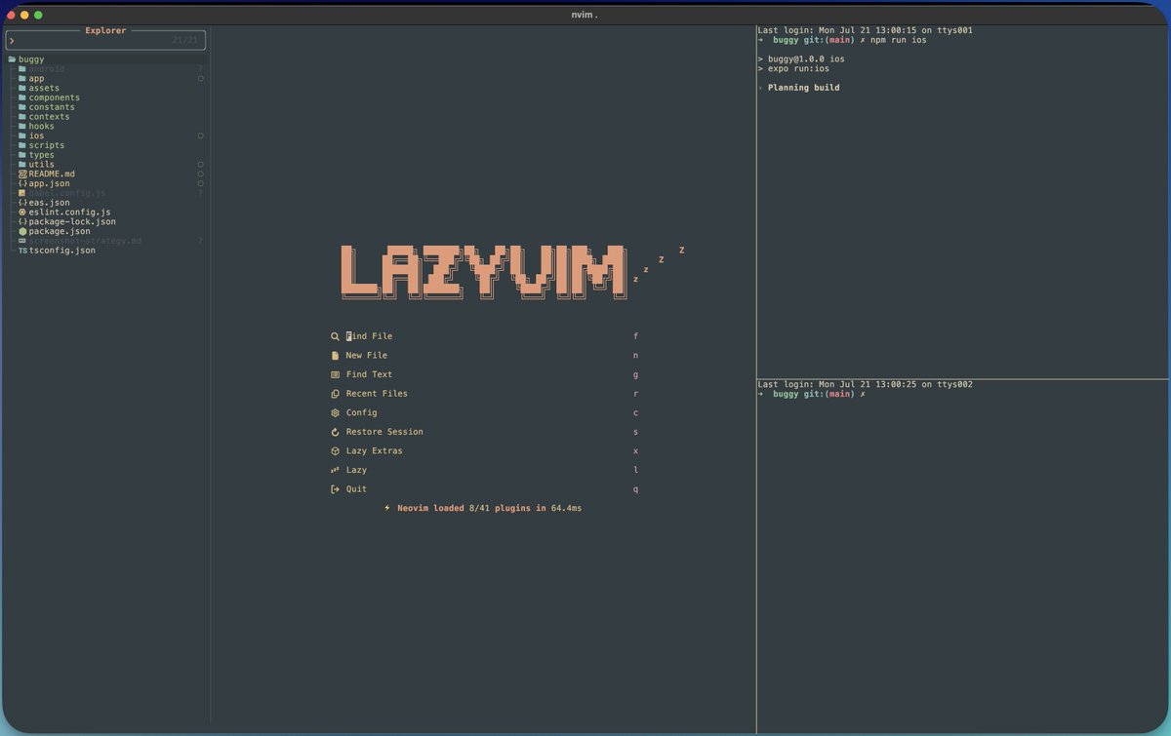Screen dimensions: 1171x736
Task: Click the 'npm run ios' command text
Action: (899, 40)
